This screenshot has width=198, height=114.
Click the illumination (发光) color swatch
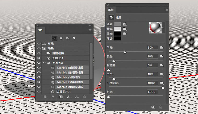tap(118, 33)
